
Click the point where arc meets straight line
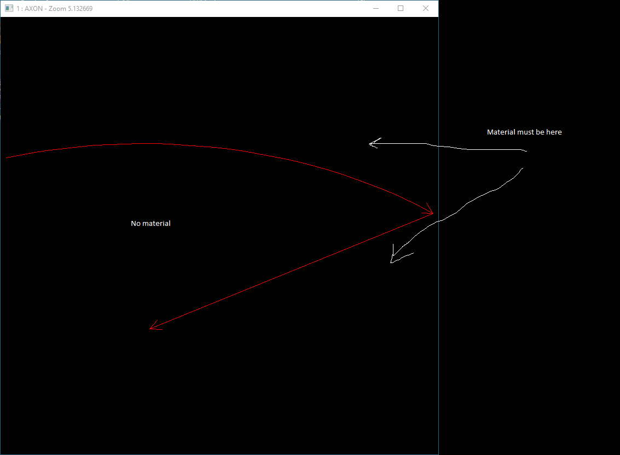pos(433,213)
